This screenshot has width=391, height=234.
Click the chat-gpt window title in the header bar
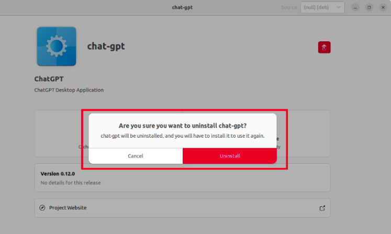182,7
